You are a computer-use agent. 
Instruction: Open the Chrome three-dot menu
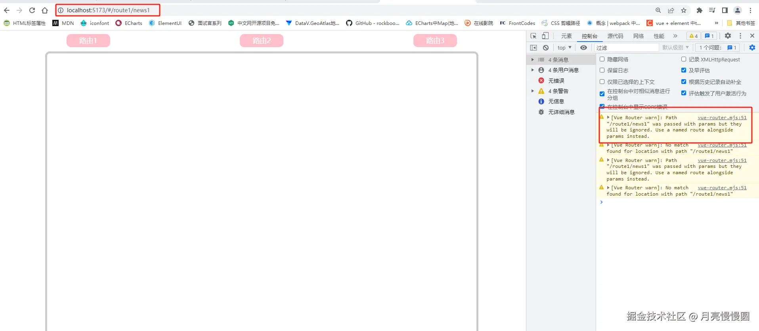pos(750,10)
